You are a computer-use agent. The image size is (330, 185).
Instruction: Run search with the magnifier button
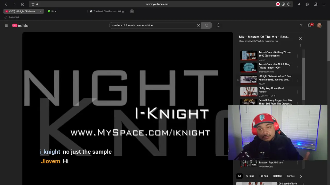[207, 25]
